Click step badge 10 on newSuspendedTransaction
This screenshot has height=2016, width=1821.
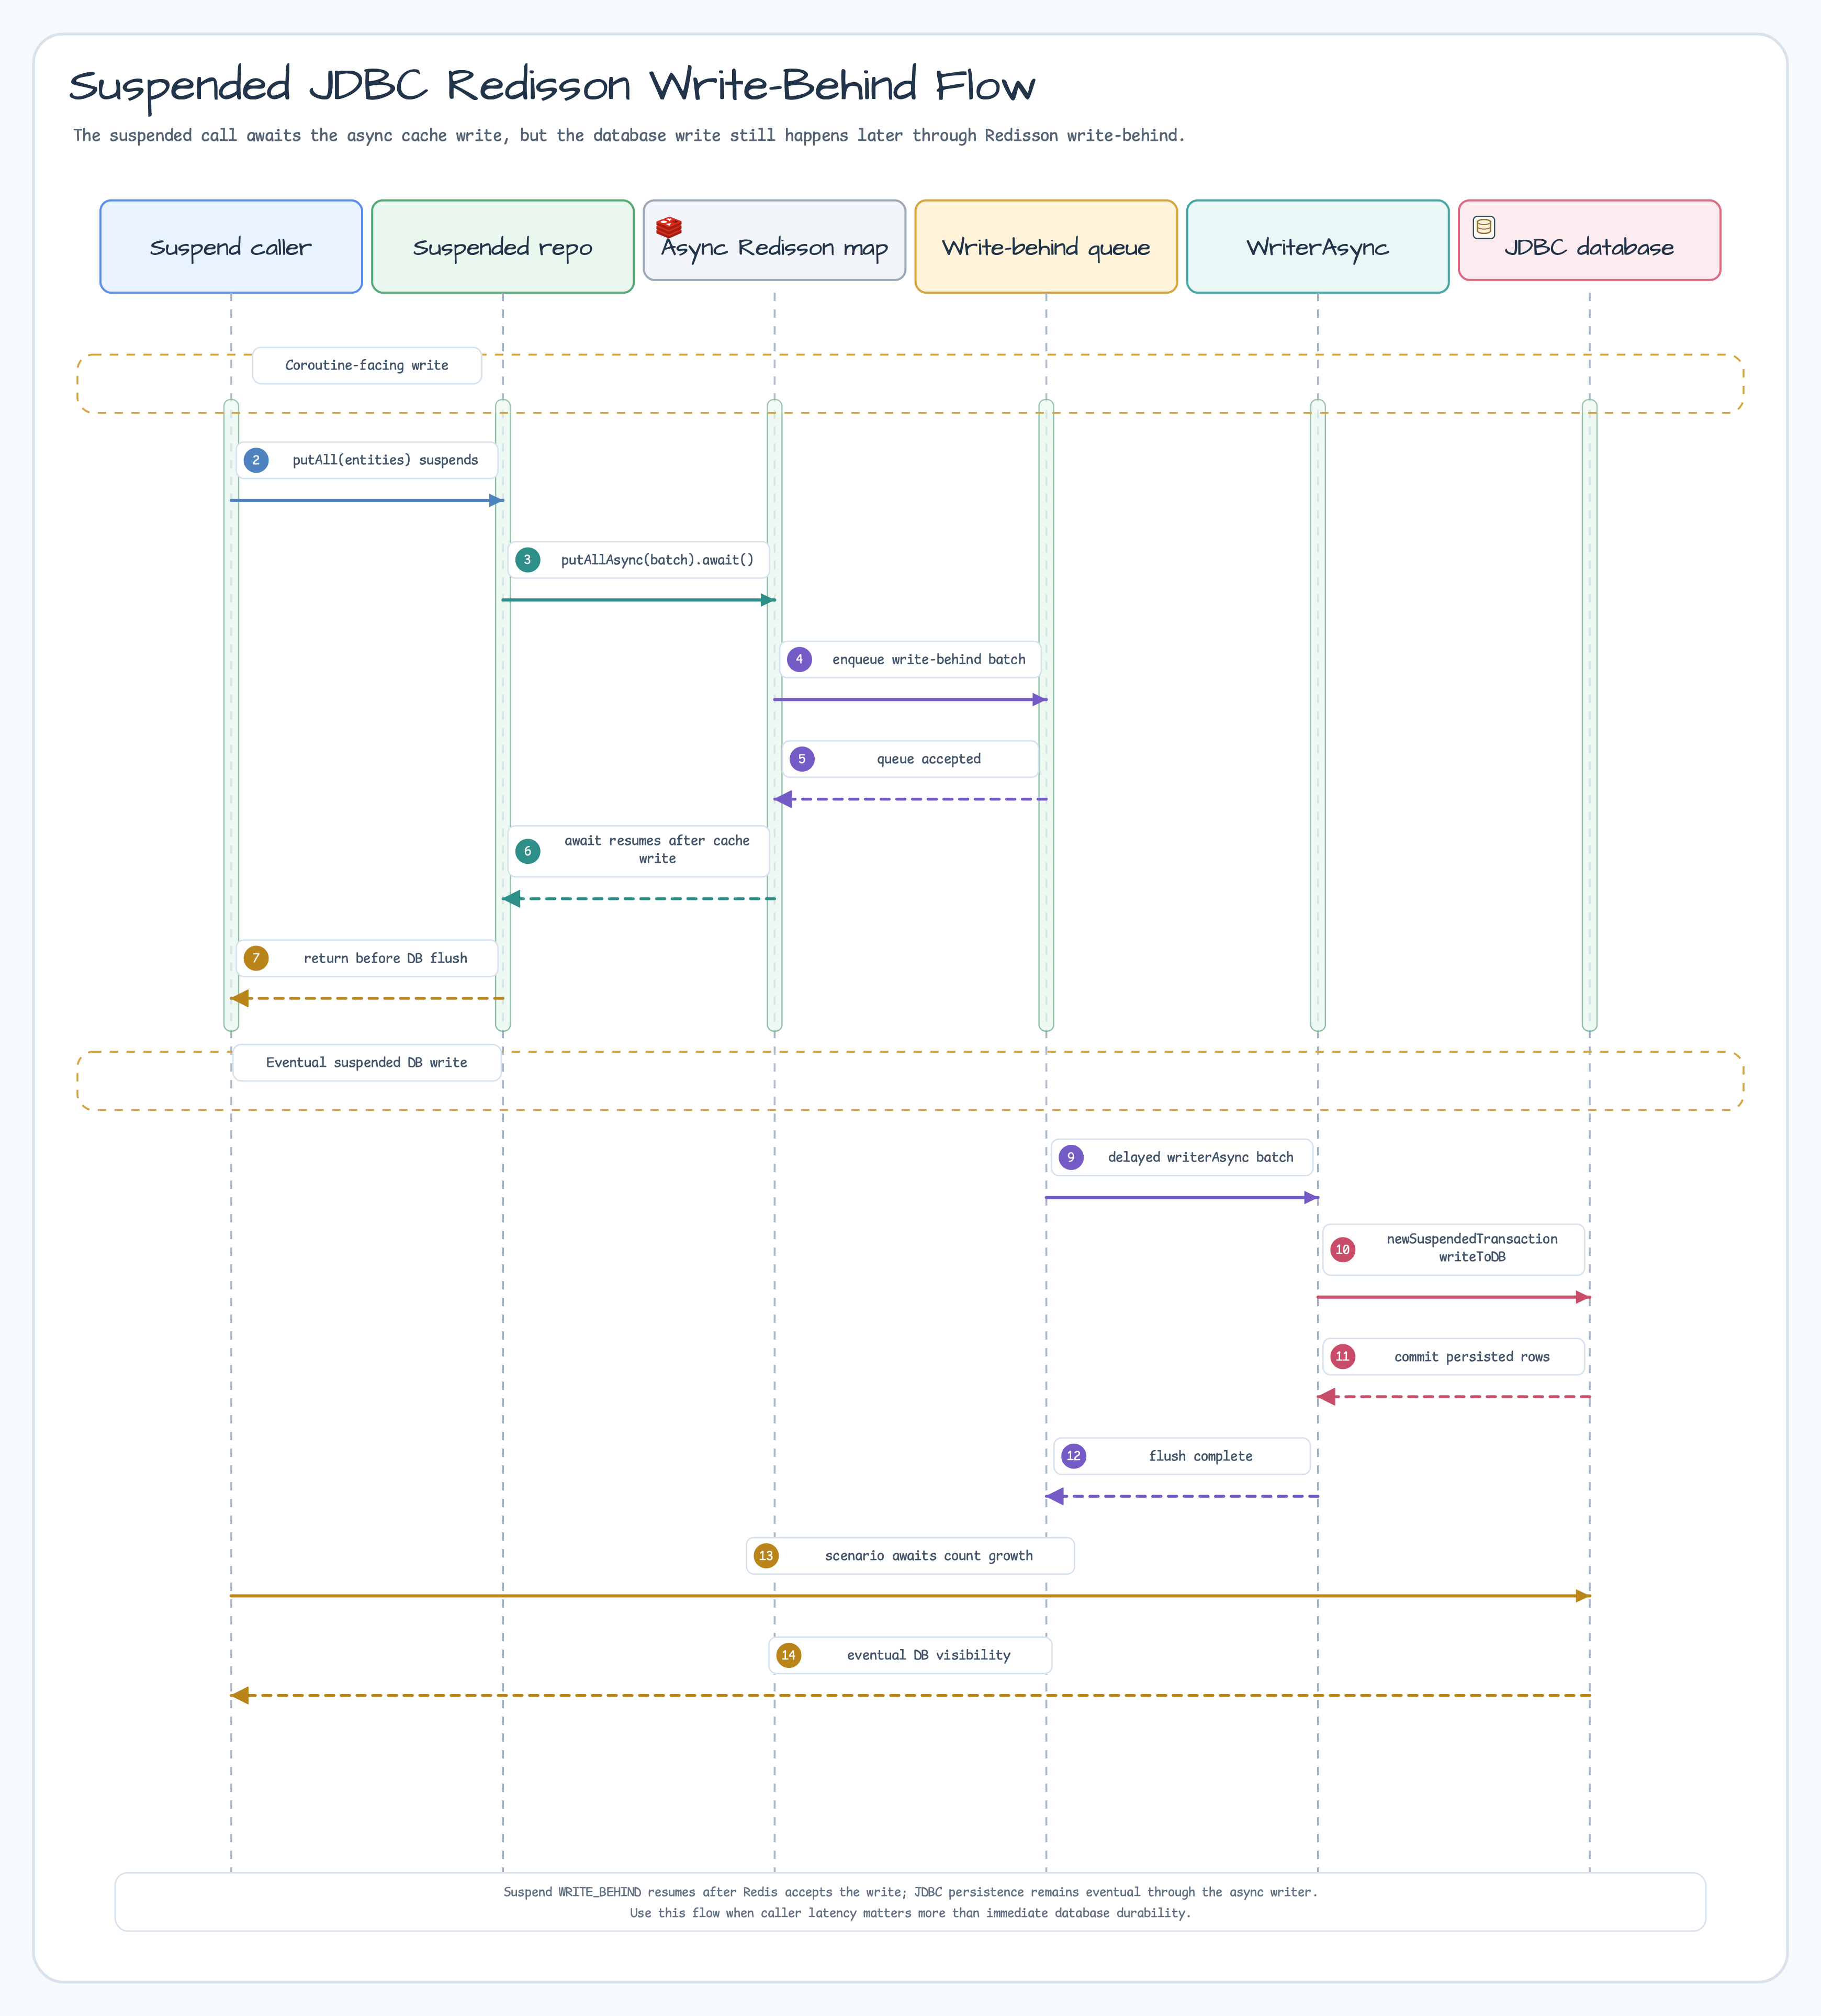[1343, 1249]
